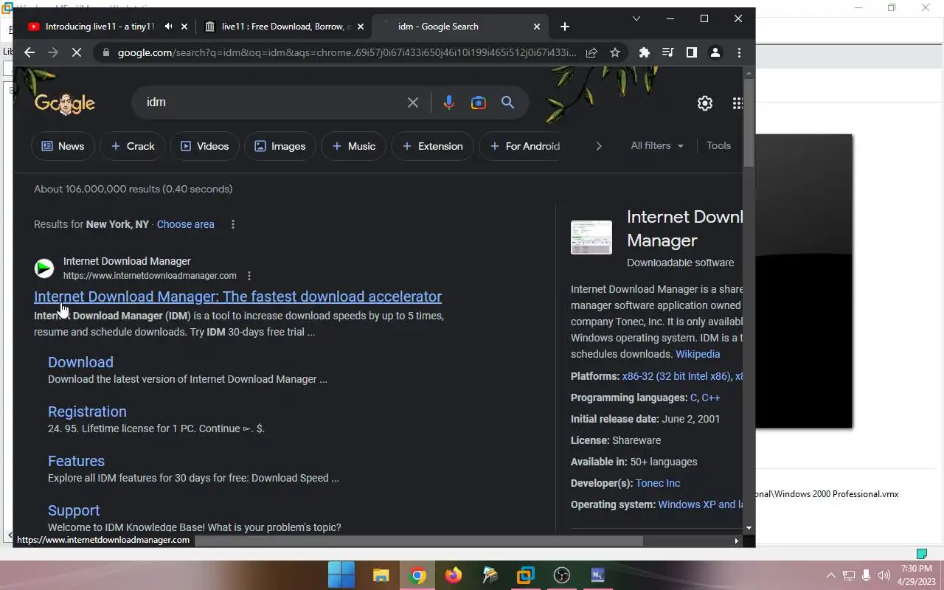The height and width of the screenshot is (590, 944).
Task: Clear the search query with X
Action: 413,103
